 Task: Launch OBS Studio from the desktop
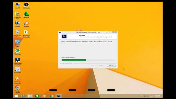pyautogui.click(x=26, y=5)
